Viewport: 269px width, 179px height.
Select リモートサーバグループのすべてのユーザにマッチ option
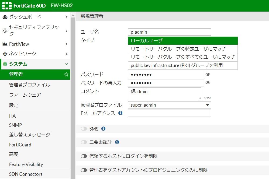click(183, 57)
